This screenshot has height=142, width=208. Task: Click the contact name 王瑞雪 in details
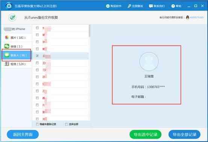[149, 76]
